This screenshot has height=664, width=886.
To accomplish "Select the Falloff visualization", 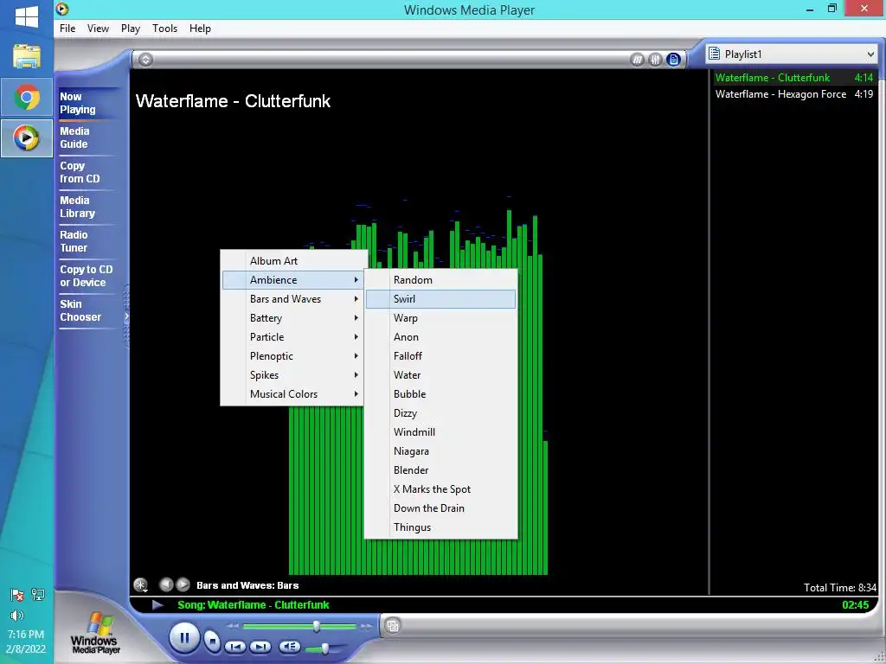I will 440,356.
